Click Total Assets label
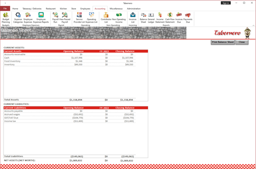Screen dimensions: 256x169 11,100
